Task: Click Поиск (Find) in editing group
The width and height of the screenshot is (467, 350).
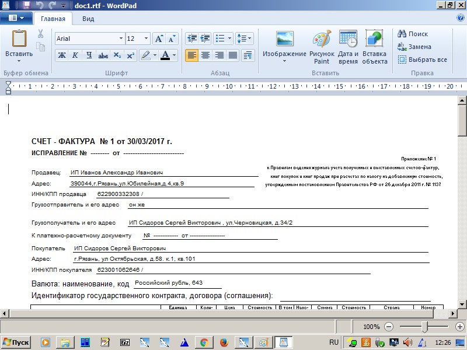Action: (413, 34)
